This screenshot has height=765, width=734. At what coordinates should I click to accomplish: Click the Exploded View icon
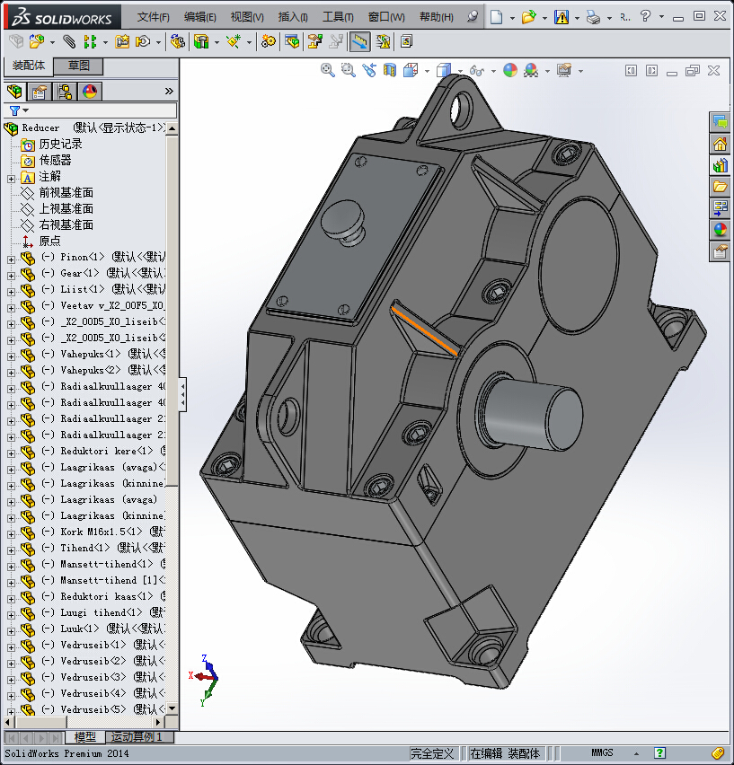314,41
